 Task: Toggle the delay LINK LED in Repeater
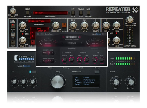tap(23, 34)
